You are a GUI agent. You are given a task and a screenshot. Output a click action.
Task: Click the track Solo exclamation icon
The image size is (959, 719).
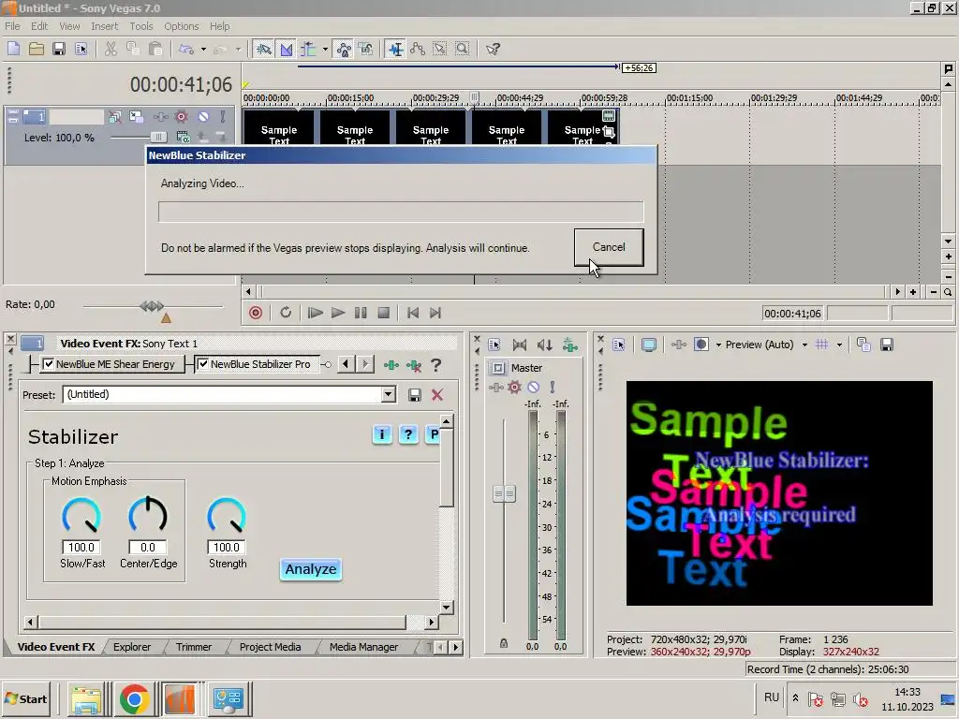tap(223, 116)
